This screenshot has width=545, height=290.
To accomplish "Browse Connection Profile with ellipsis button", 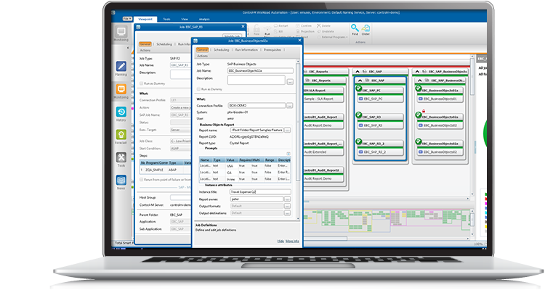I will 289,105.
